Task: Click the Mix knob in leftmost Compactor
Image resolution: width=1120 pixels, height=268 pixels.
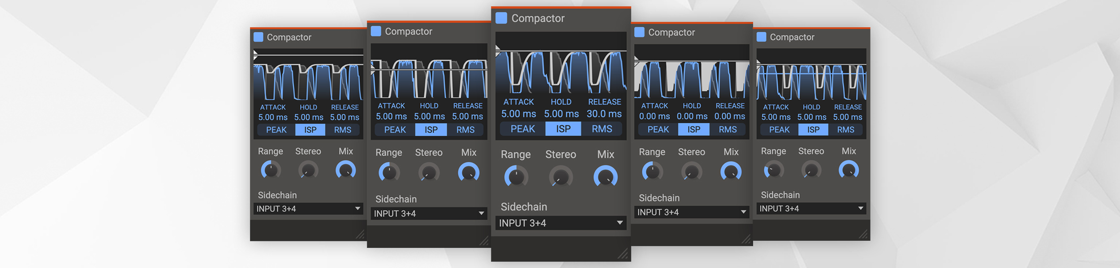Action: [x=346, y=170]
